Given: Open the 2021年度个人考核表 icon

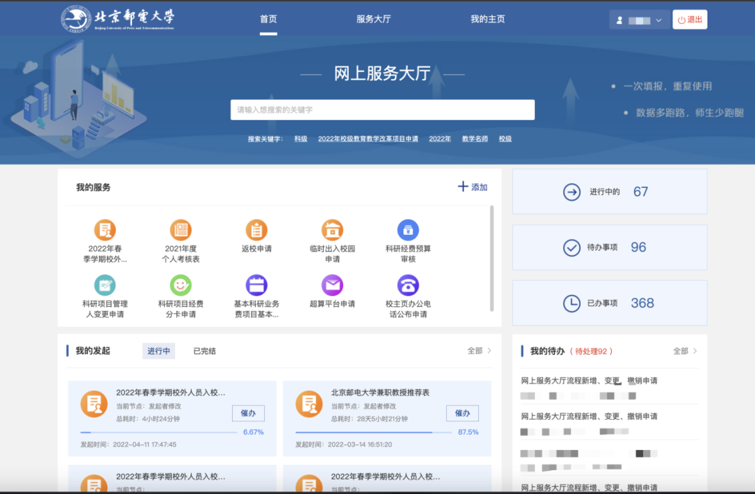Looking at the screenshot, I should [x=181, y=230].
